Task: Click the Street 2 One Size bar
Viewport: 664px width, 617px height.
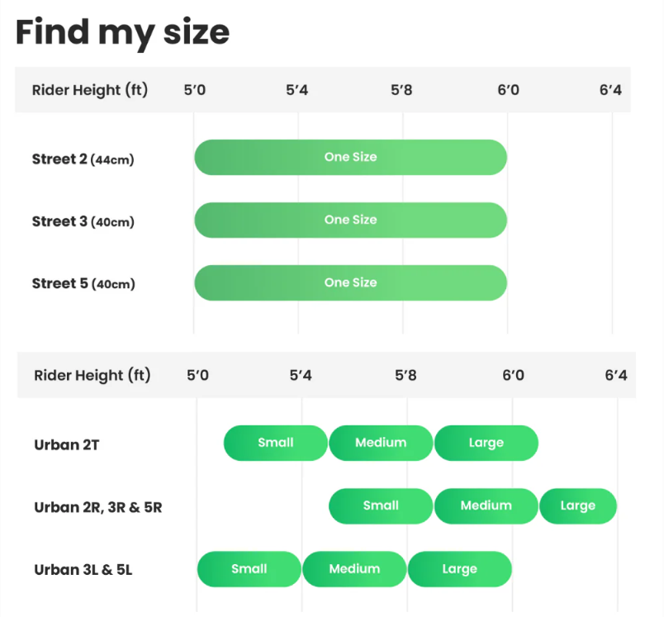Action: (350, 157)
